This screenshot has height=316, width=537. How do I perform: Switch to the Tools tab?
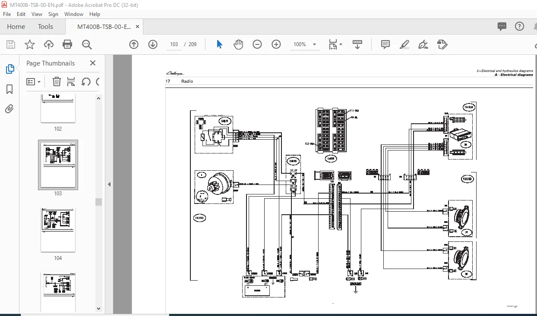tap(45, 27)
